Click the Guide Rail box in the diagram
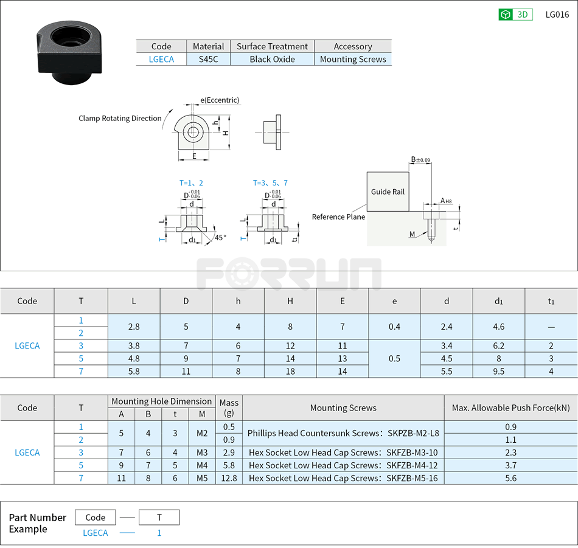The height and width of the screenshot is (548, 578). 388,192
